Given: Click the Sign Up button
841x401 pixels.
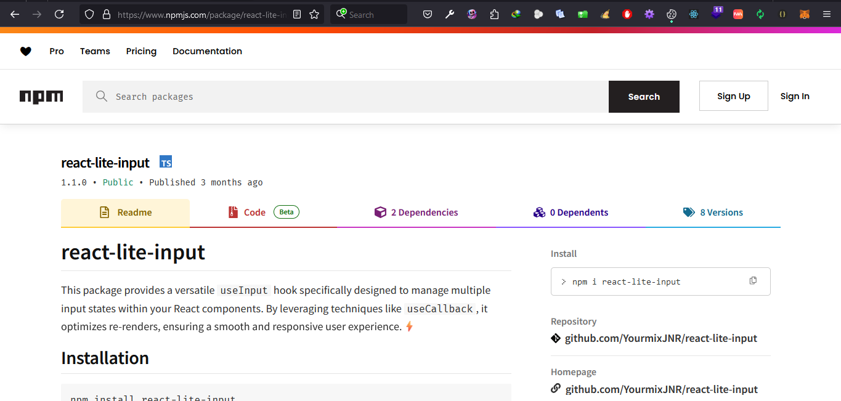Looking at the screenshot, I should (734, 96).
